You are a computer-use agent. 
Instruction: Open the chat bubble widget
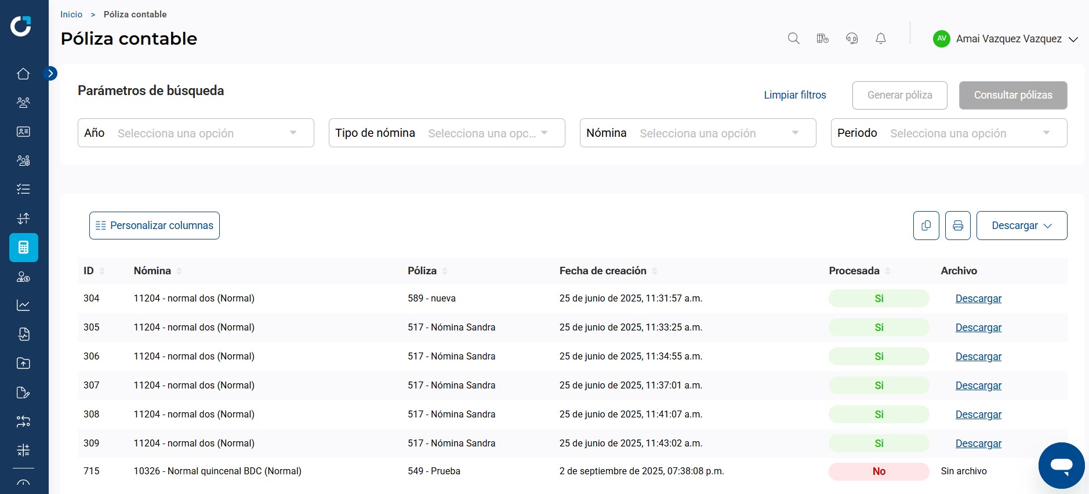pyautogui.click(x=1061, y=466)
